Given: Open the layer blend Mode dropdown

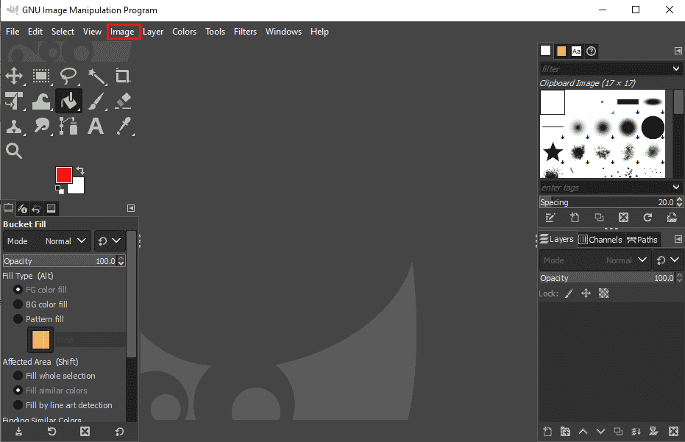Looking at the screenshot, I should [625, 260].
